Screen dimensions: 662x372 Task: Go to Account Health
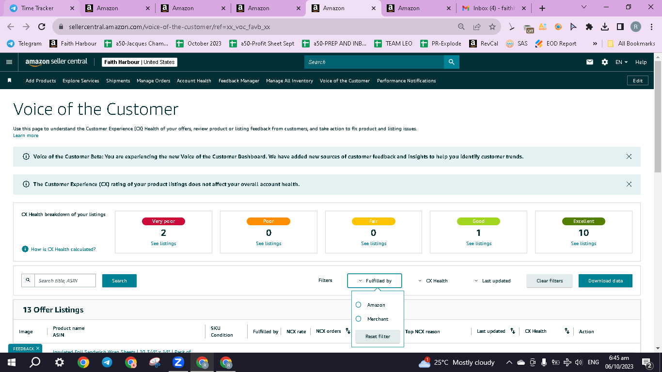click(194, 81)
